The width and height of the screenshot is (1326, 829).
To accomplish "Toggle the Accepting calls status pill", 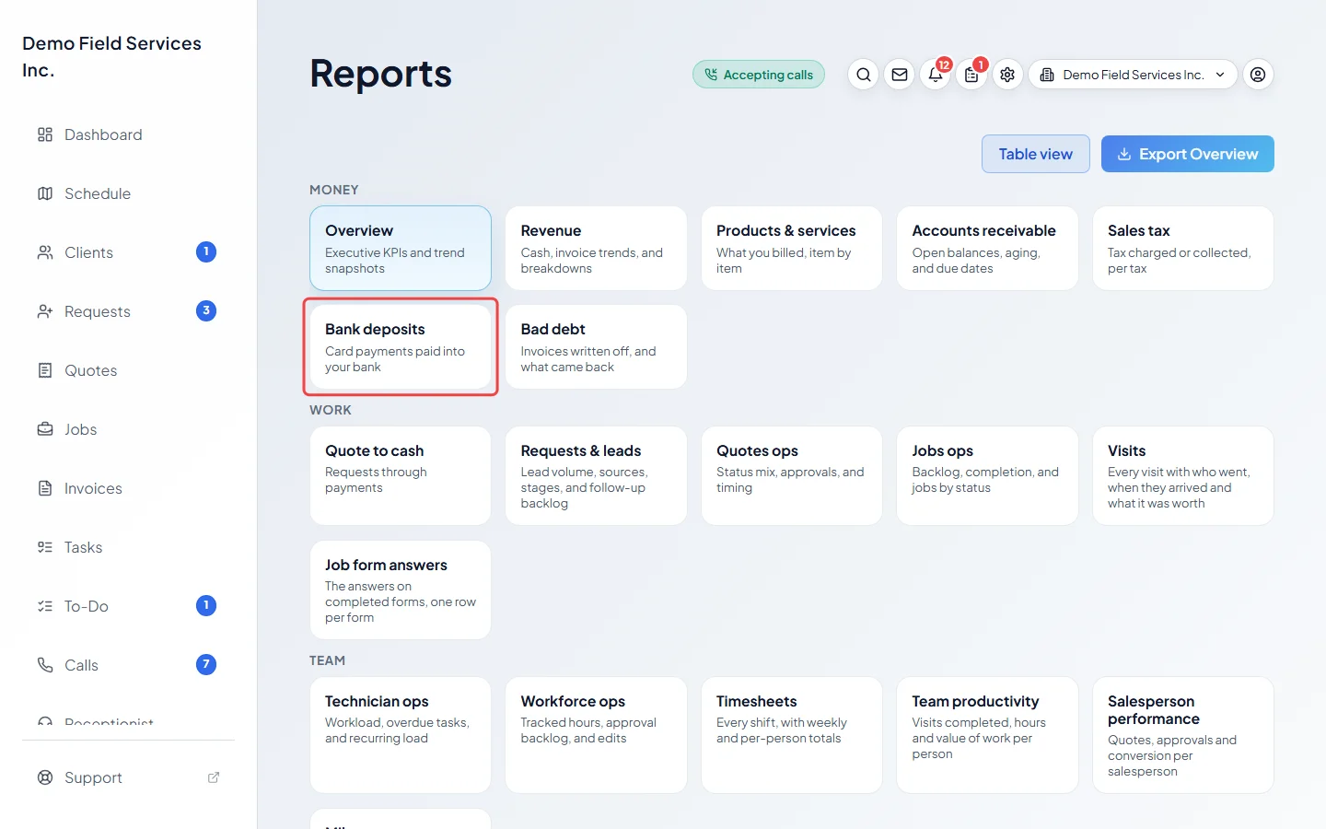I will point(759,75).
